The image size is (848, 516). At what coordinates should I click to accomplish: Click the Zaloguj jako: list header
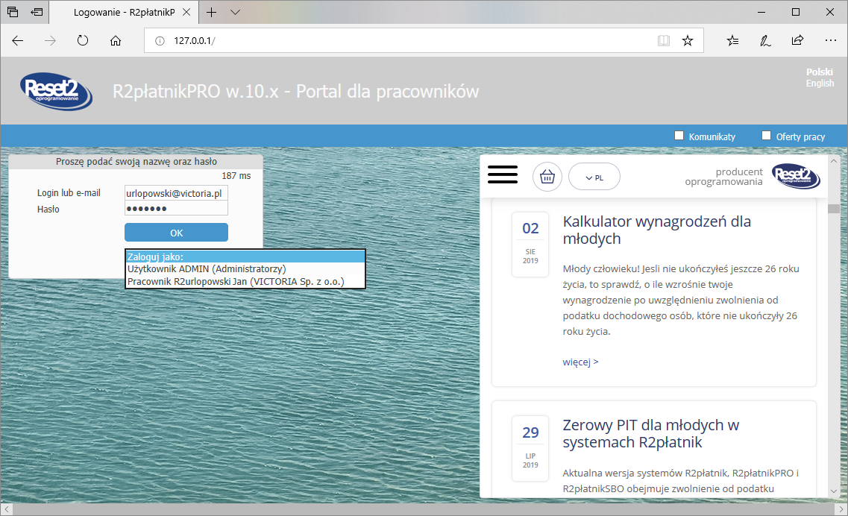[x=245, y=257]
